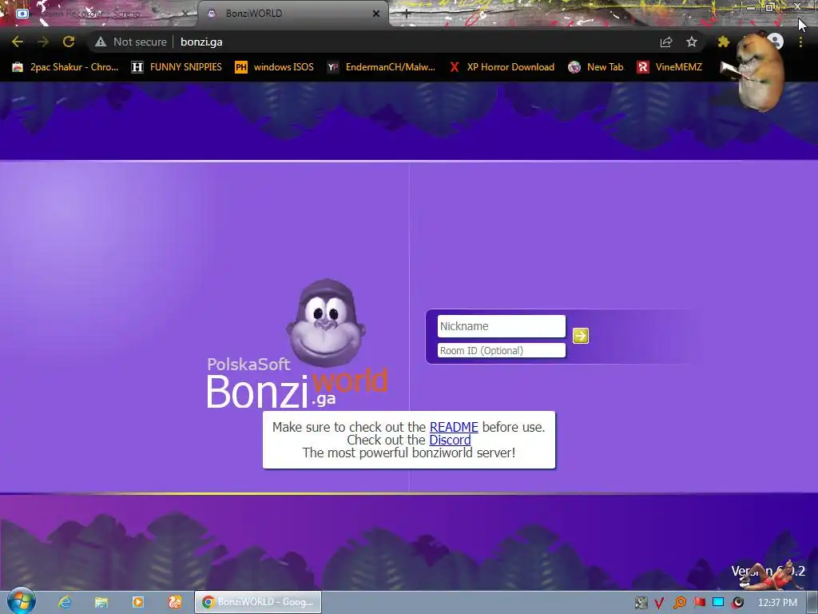Launch Internet Explorer from taskbar

[x=65, y=602]
